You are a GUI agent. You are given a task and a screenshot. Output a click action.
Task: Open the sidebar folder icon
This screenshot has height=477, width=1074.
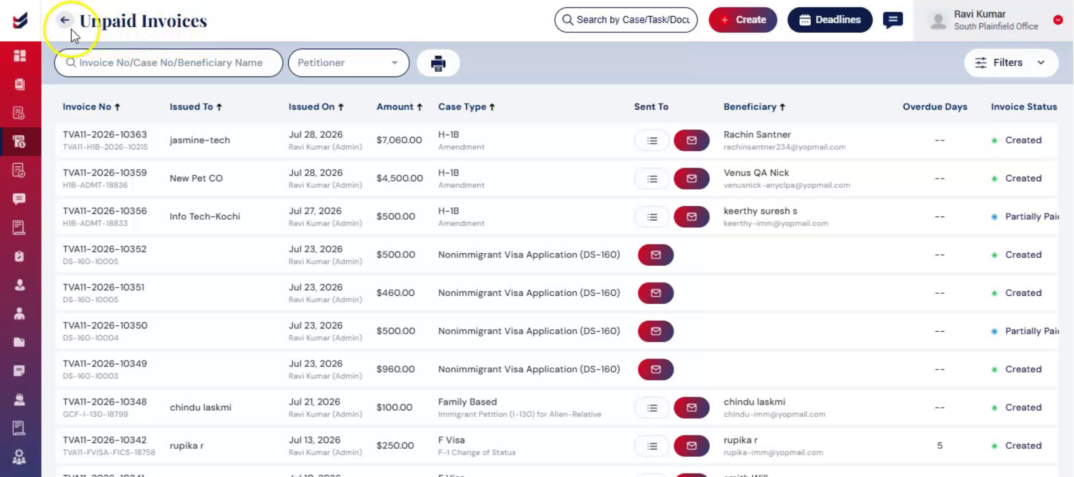point(19,342)
